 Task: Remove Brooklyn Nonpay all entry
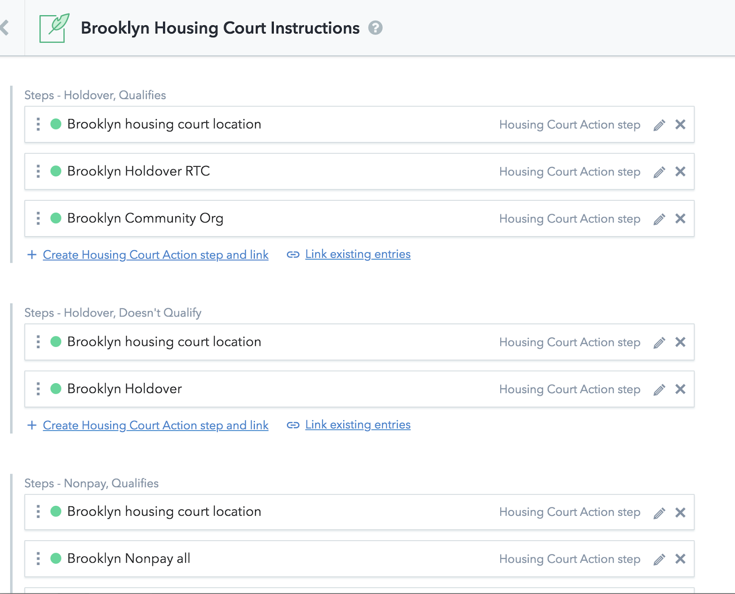coord(680,559)
